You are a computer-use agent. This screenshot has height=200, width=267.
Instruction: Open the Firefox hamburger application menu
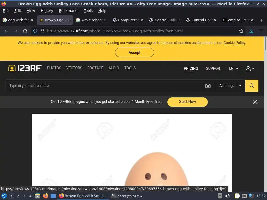point(261,31)
